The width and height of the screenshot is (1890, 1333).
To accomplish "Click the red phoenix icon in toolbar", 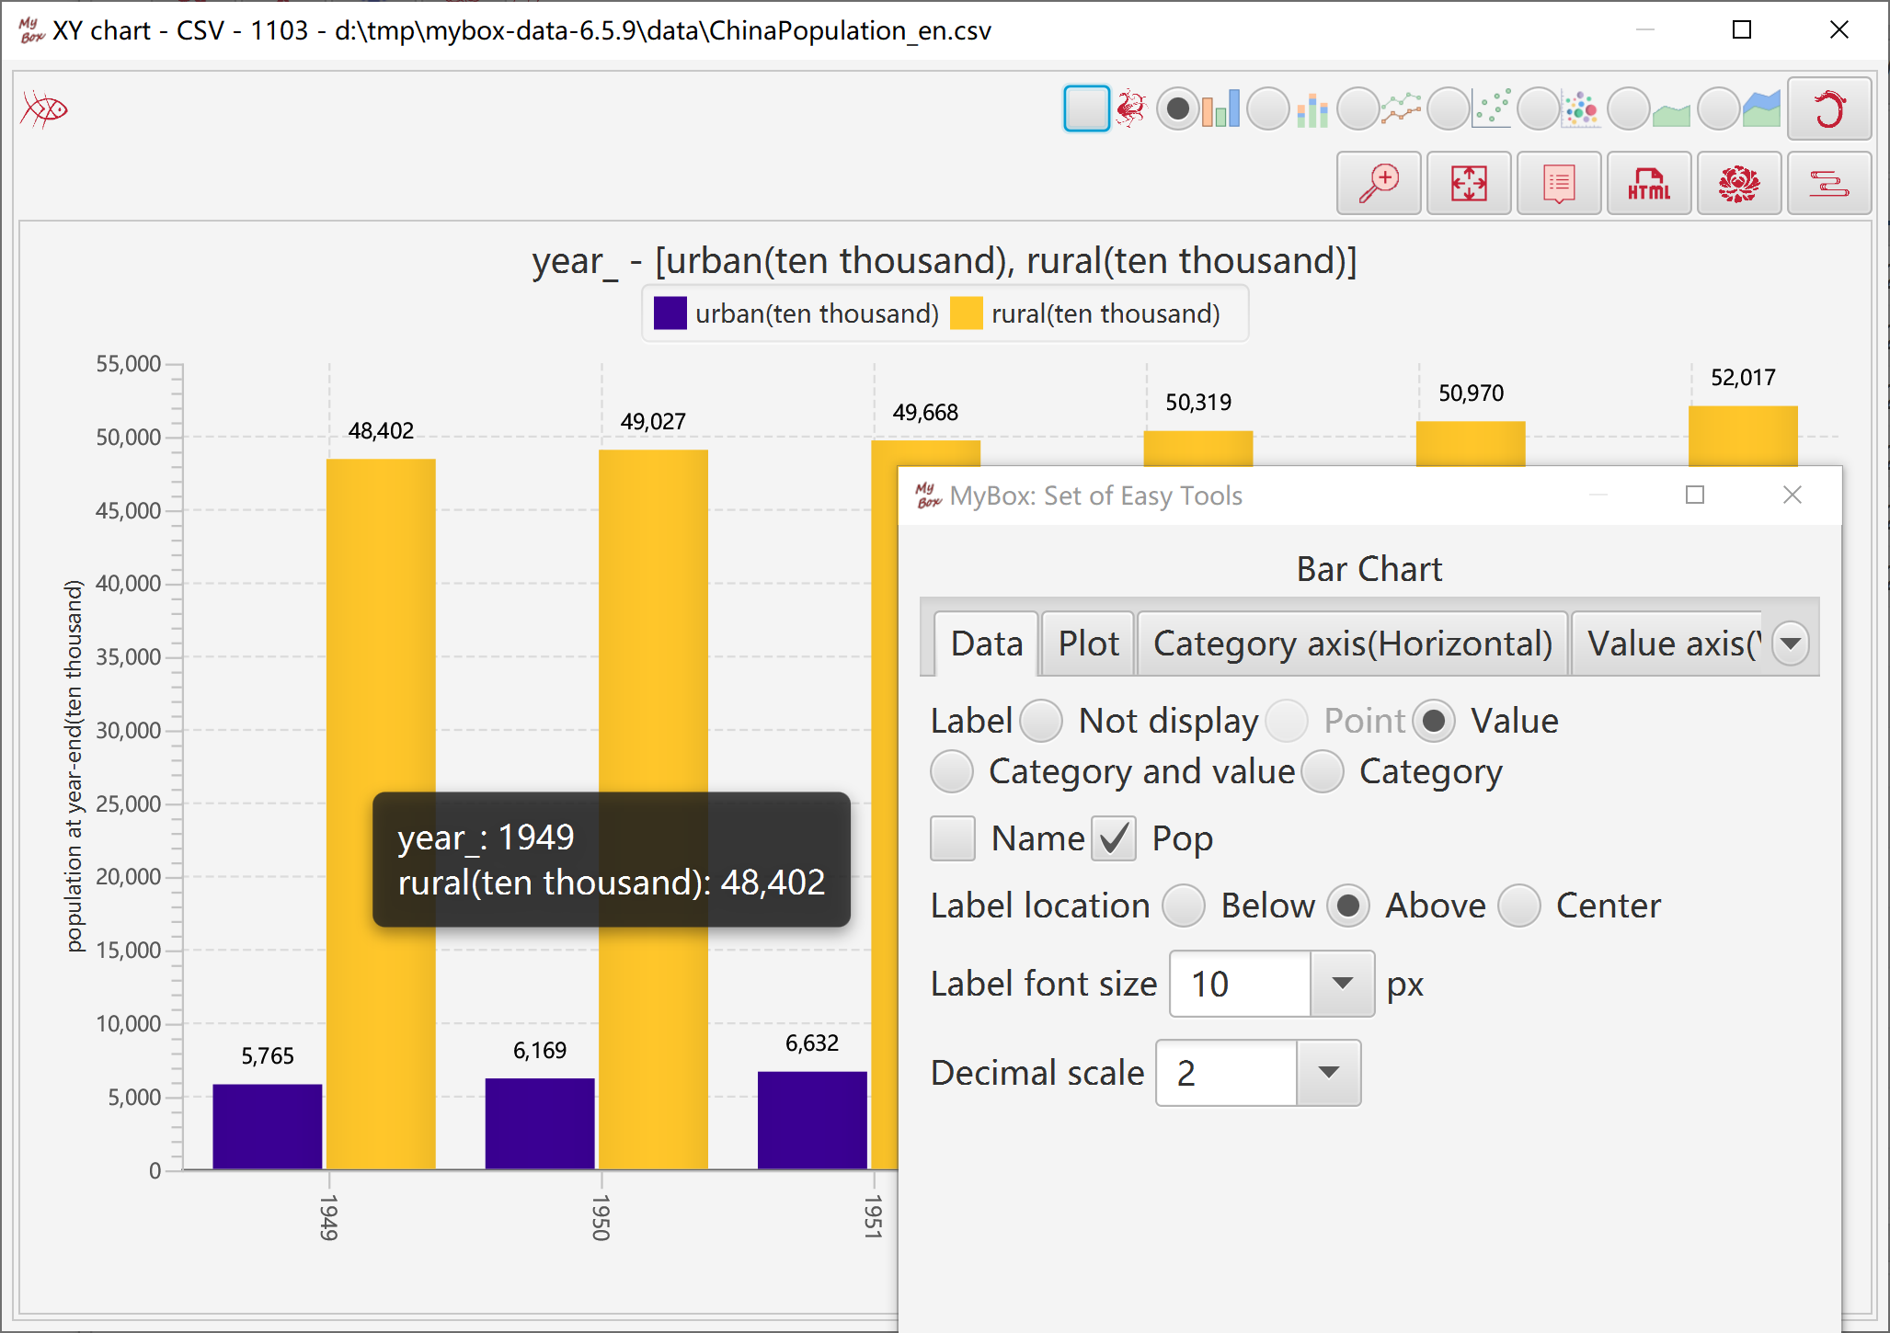I will tap(1131, 108).
